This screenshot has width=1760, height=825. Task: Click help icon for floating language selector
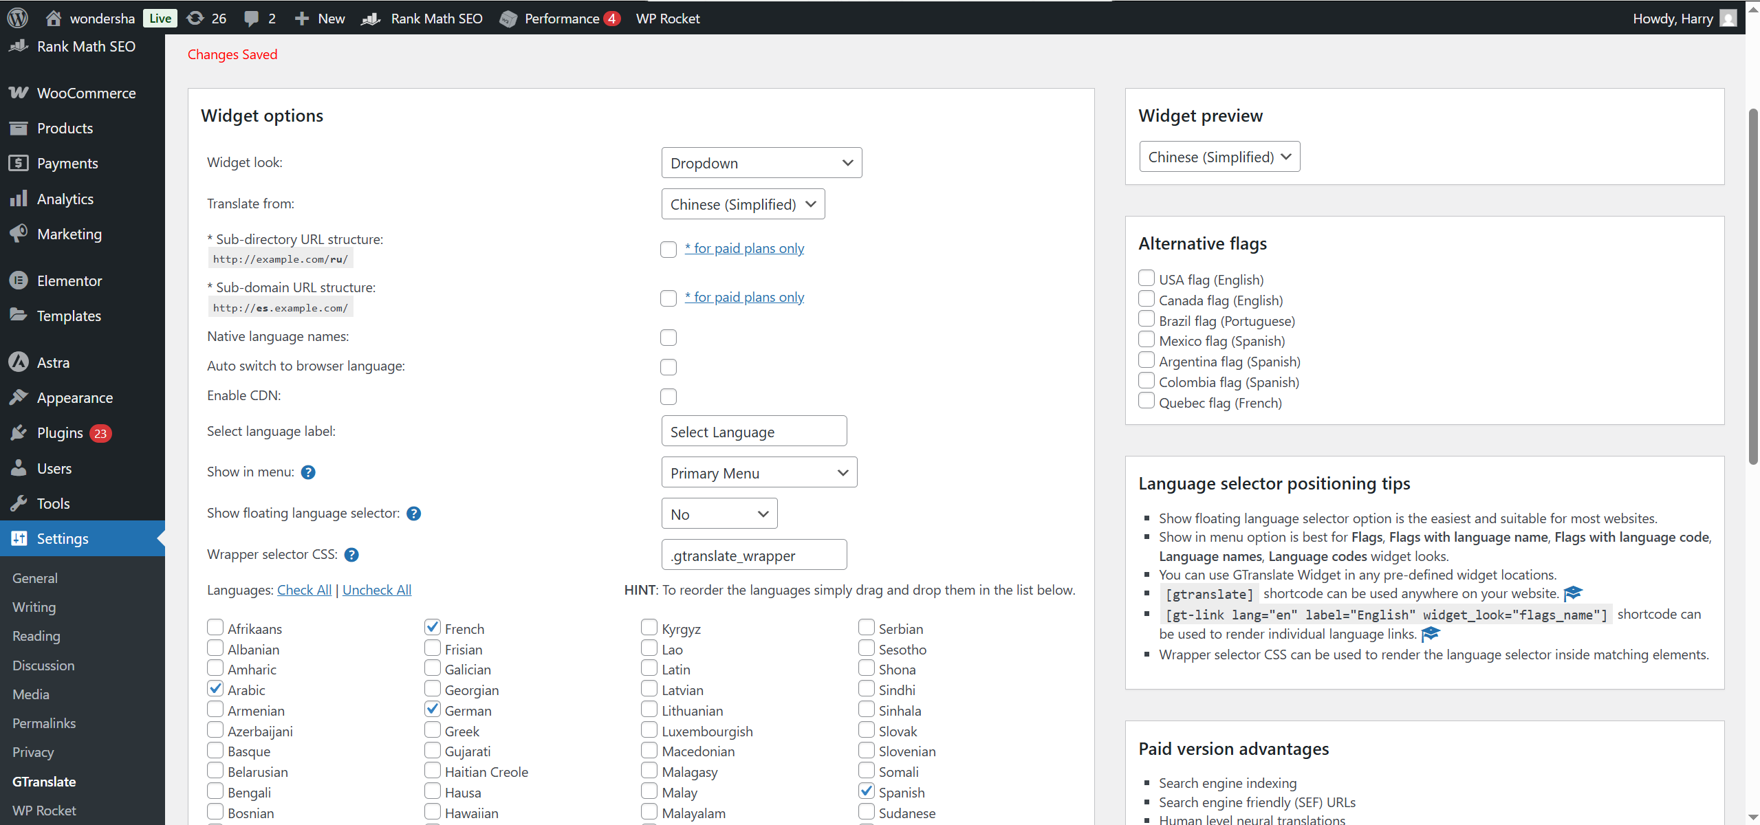click(413, 514)
